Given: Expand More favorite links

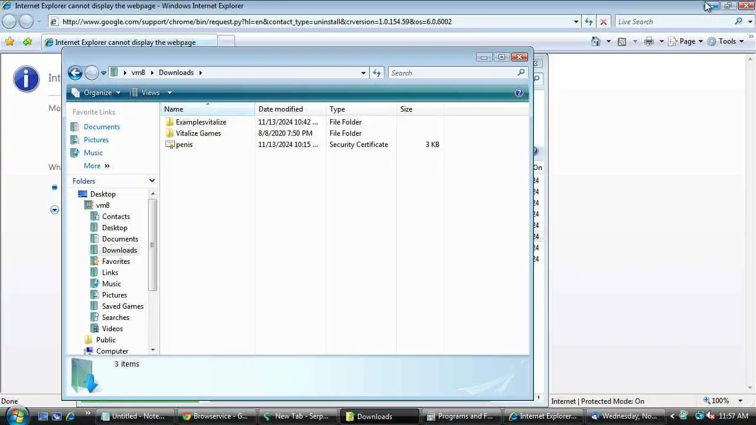Looking at the screenshot, I should [x=97, y=166].
